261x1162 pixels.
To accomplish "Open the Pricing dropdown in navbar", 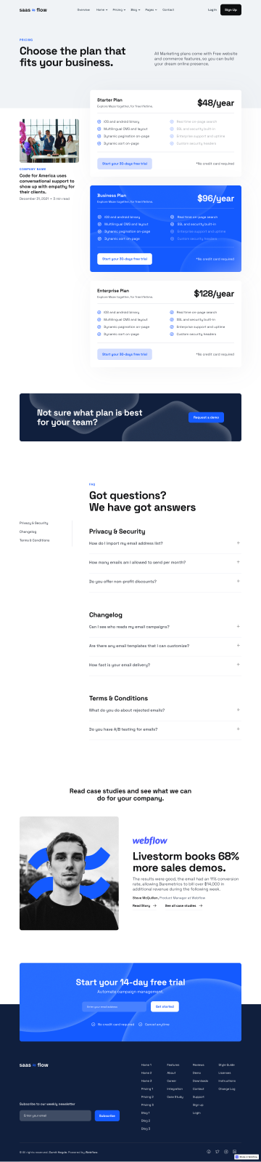I will 119,10.
